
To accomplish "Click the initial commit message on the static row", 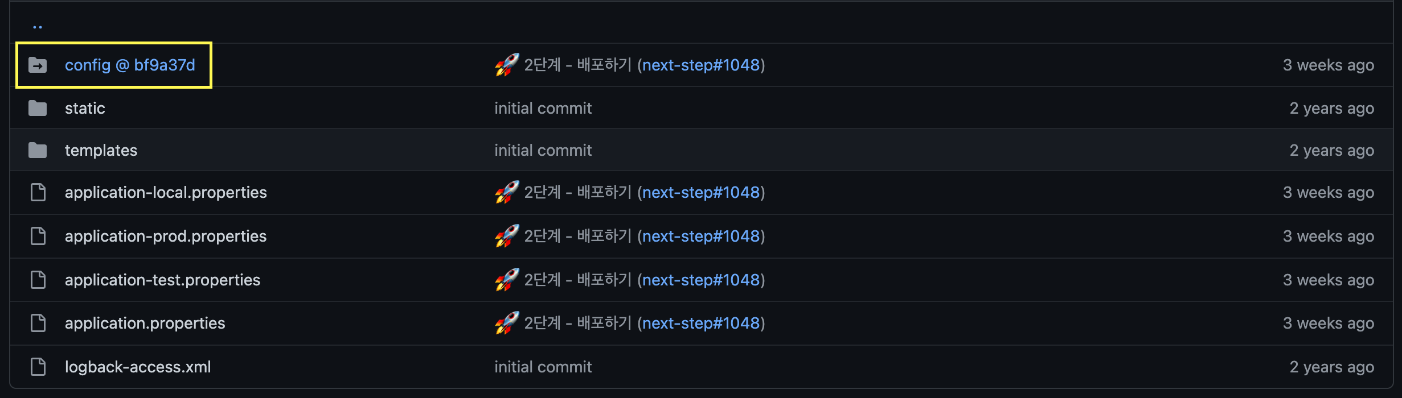I will (543, 107).
